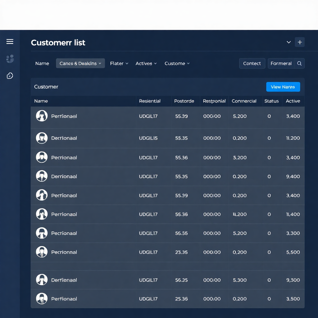The width and height of the screenshot is (318, 318).
Task: Open the hamburger navigation menu
Action: coord(10,41)
